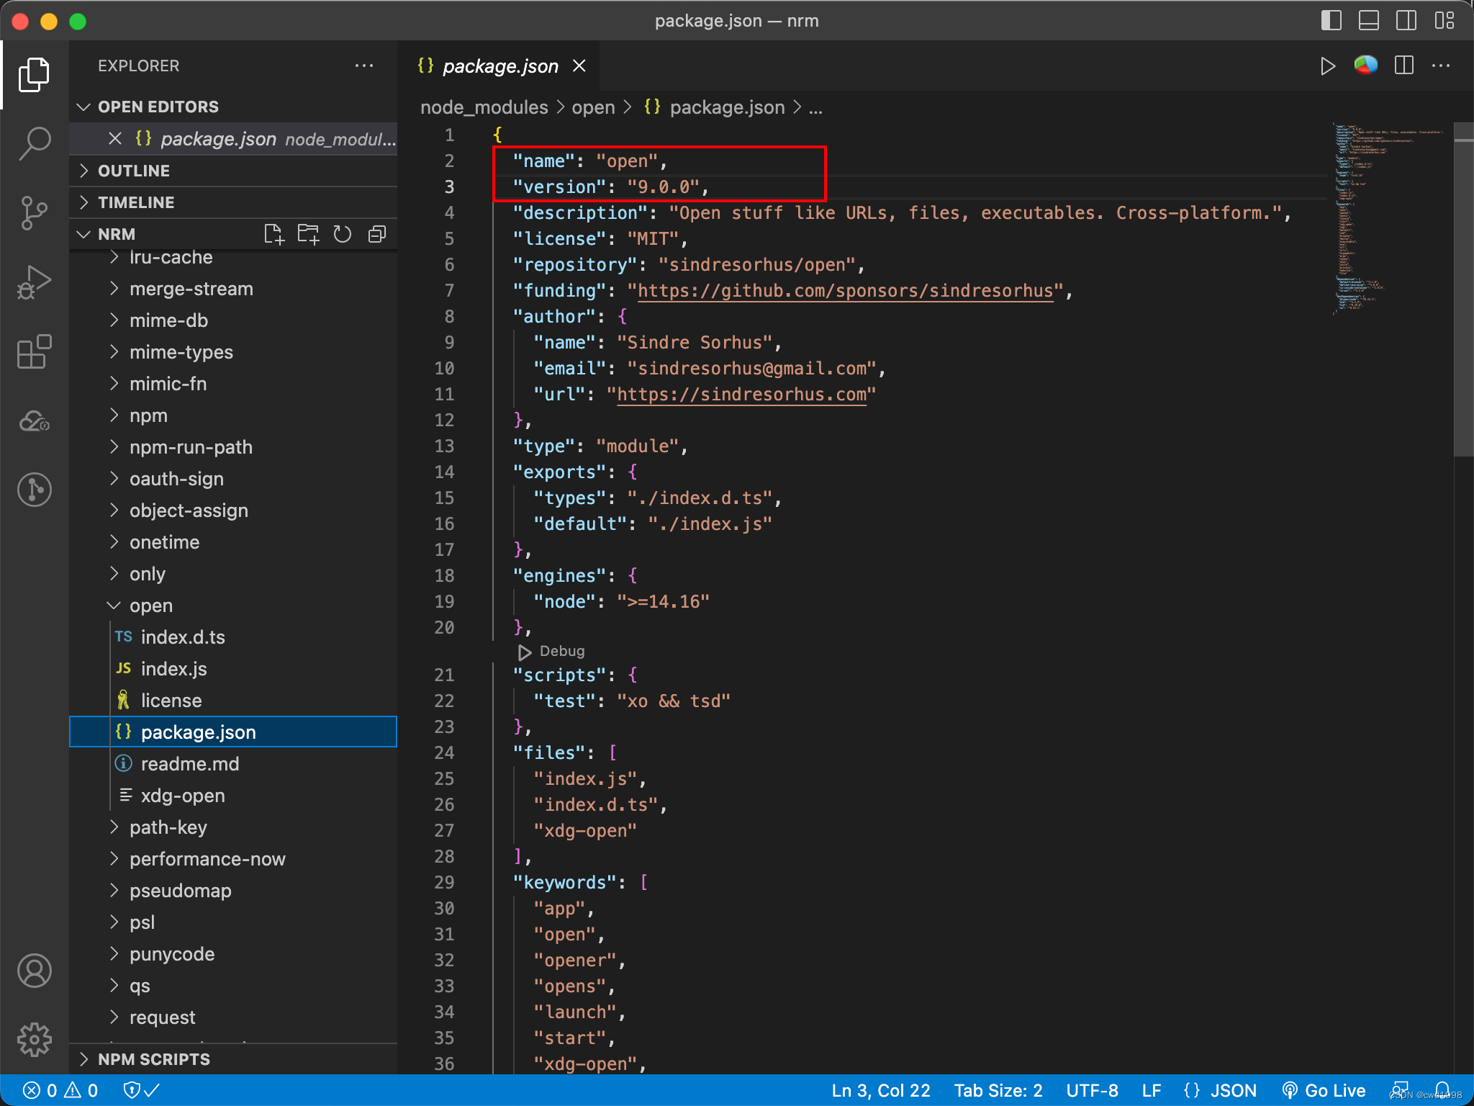Toggle the Secondary Side Bar layout button
1474x1106 pixels.
1406,20
